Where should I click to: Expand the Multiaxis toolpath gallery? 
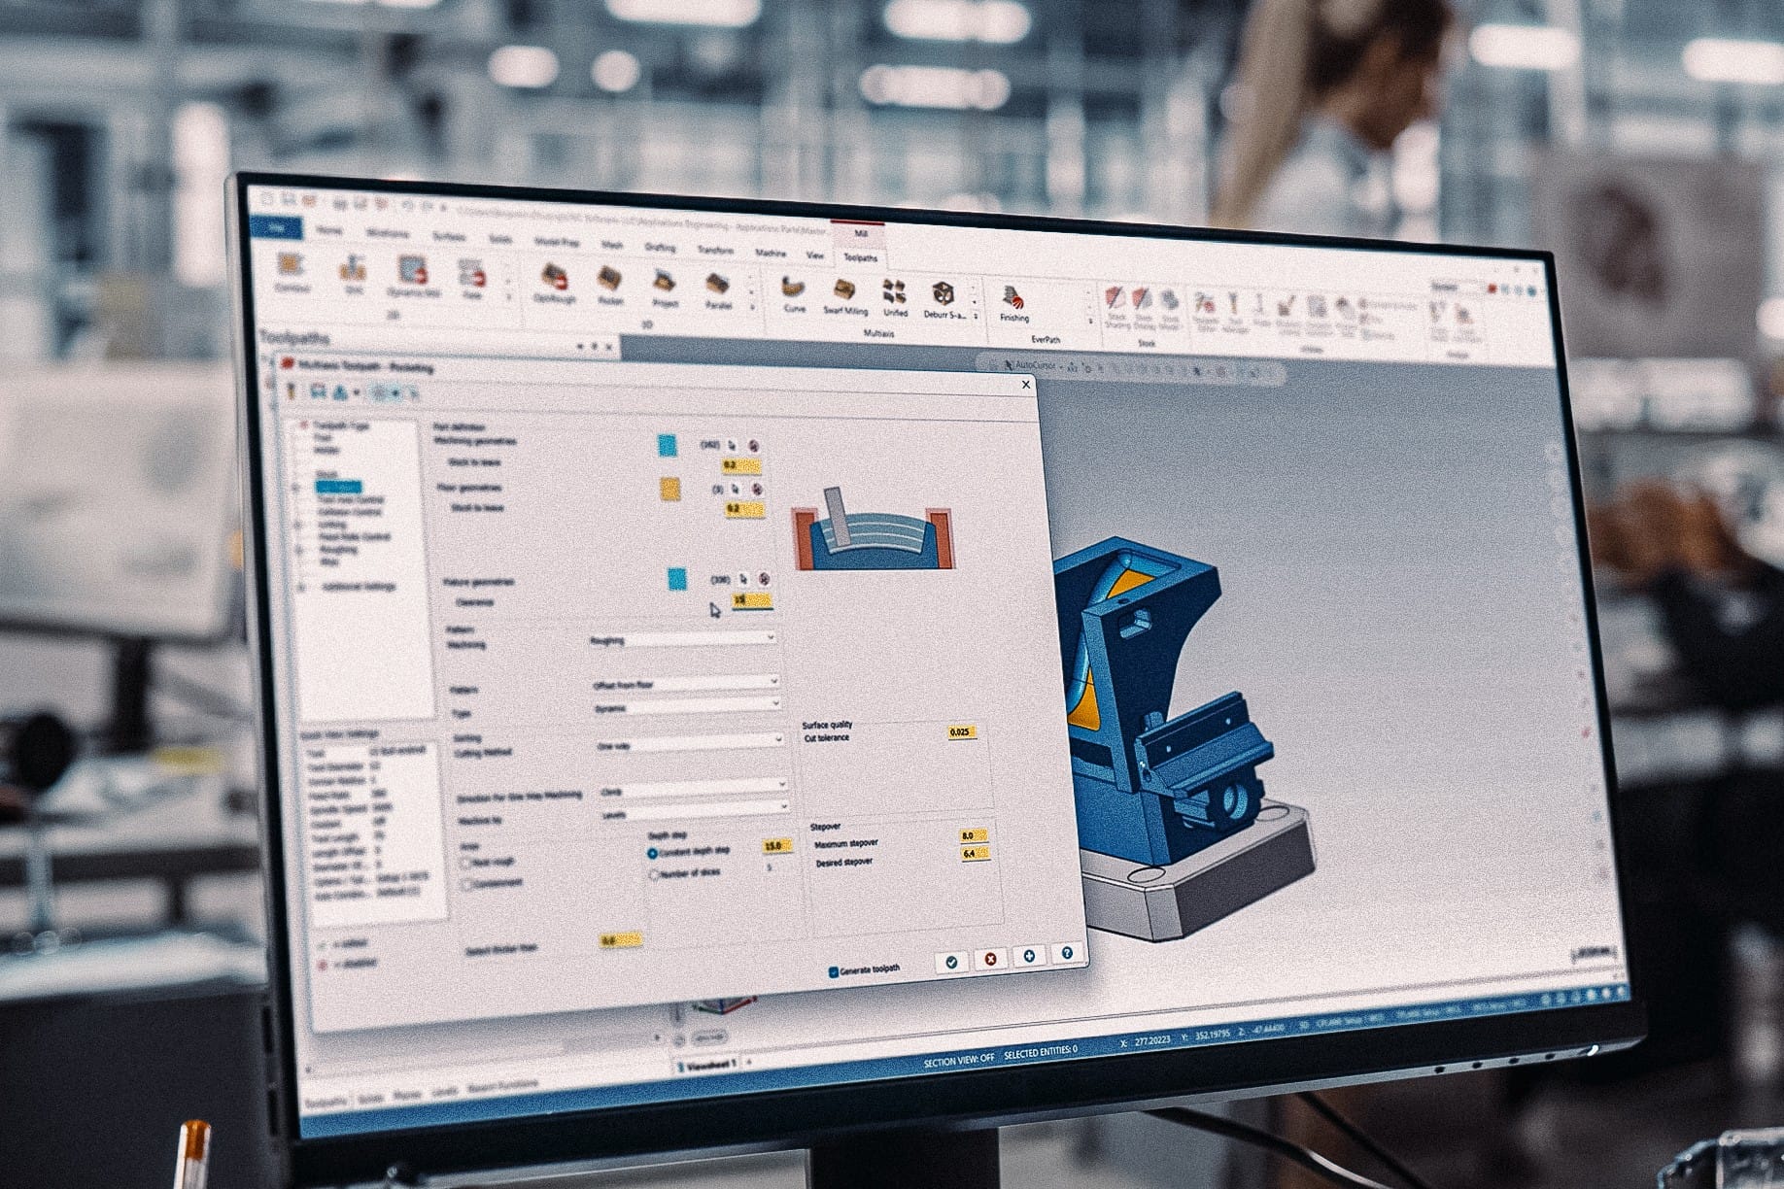click(x=975, y=317)
